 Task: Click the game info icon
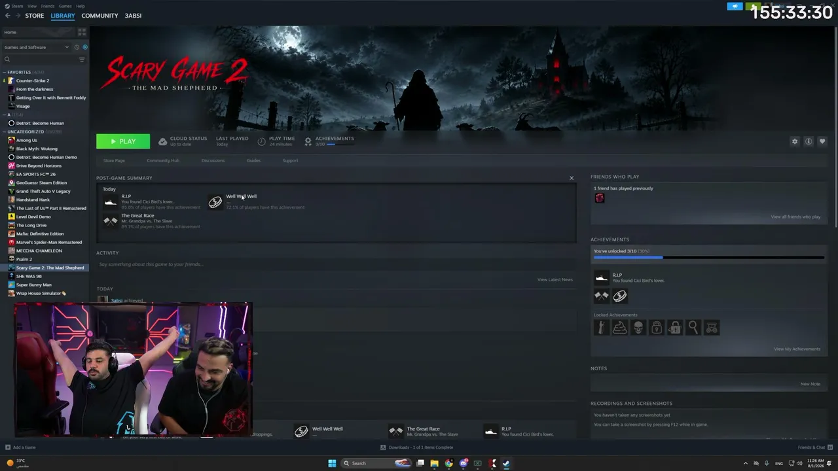point(809,141)
